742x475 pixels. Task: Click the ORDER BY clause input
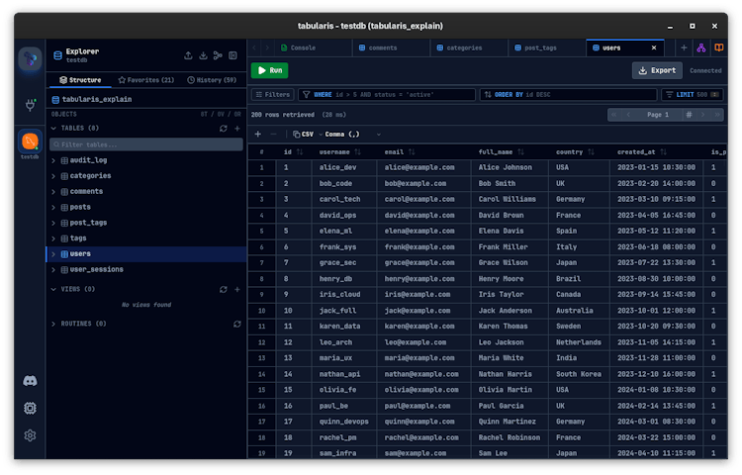(x=568, y=95)
